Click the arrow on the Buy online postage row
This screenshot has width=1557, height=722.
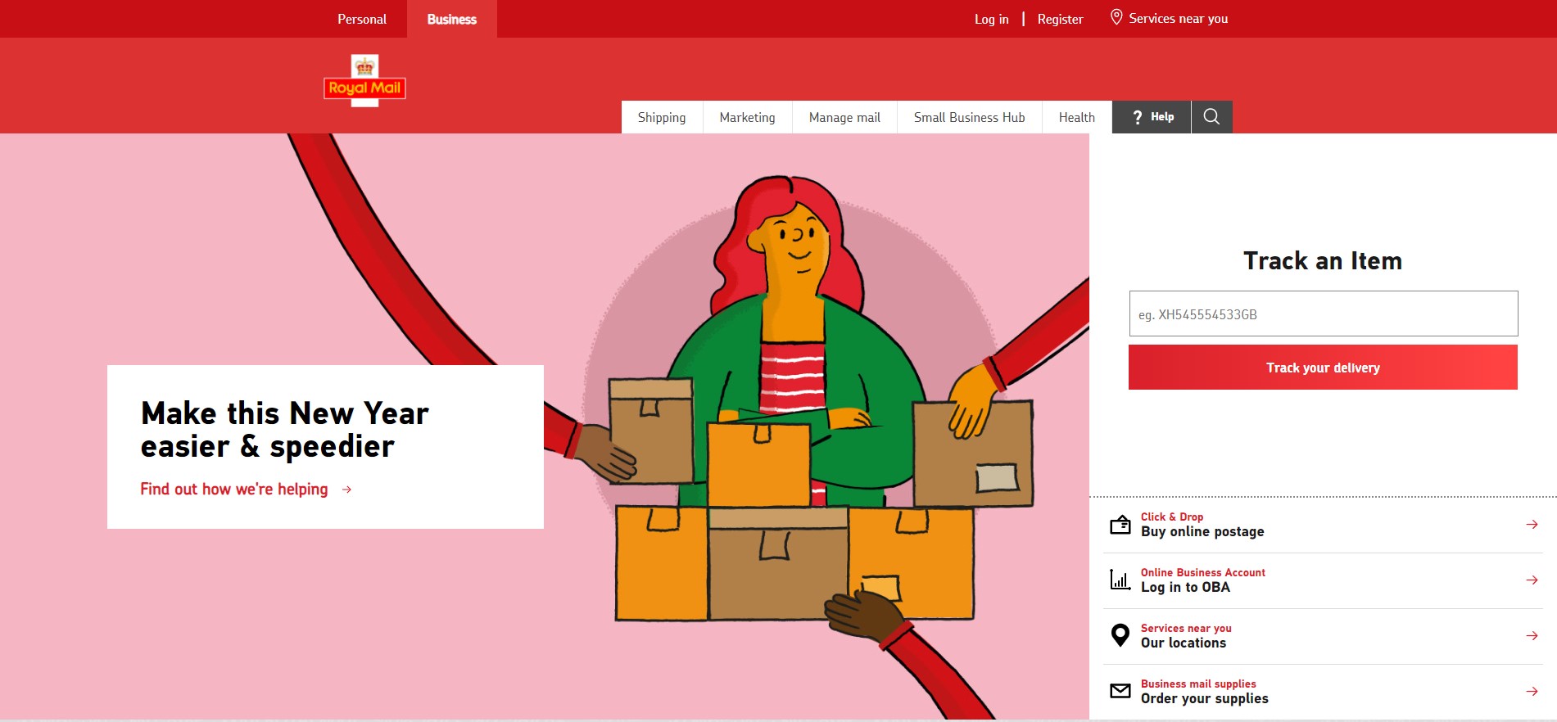tap(1532, 525)
